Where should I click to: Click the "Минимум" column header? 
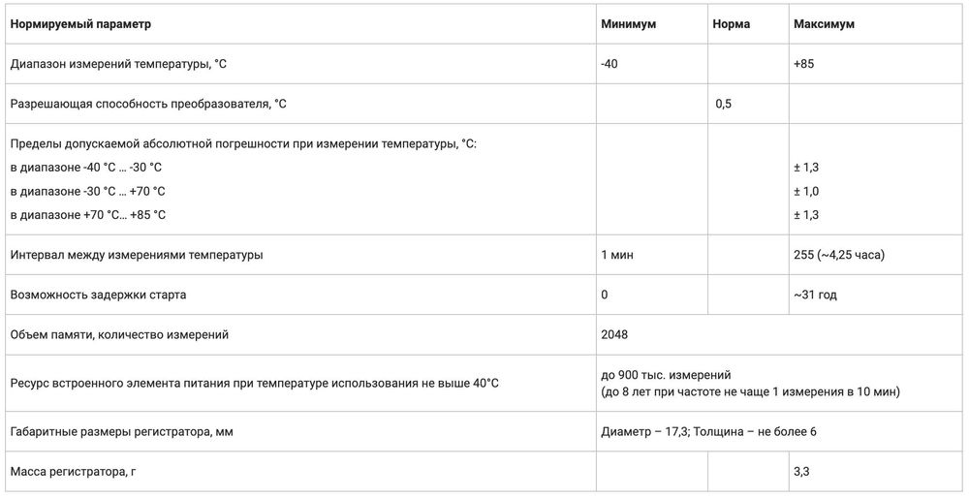628,23
